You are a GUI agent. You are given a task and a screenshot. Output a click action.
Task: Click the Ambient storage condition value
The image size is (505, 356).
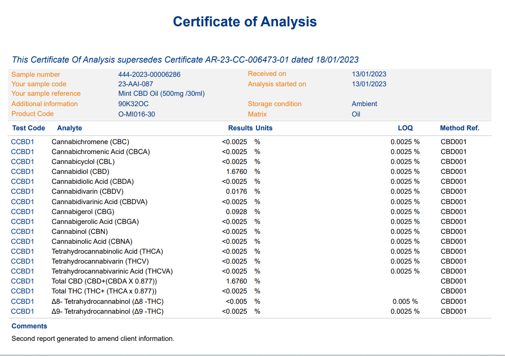[364, 104]
